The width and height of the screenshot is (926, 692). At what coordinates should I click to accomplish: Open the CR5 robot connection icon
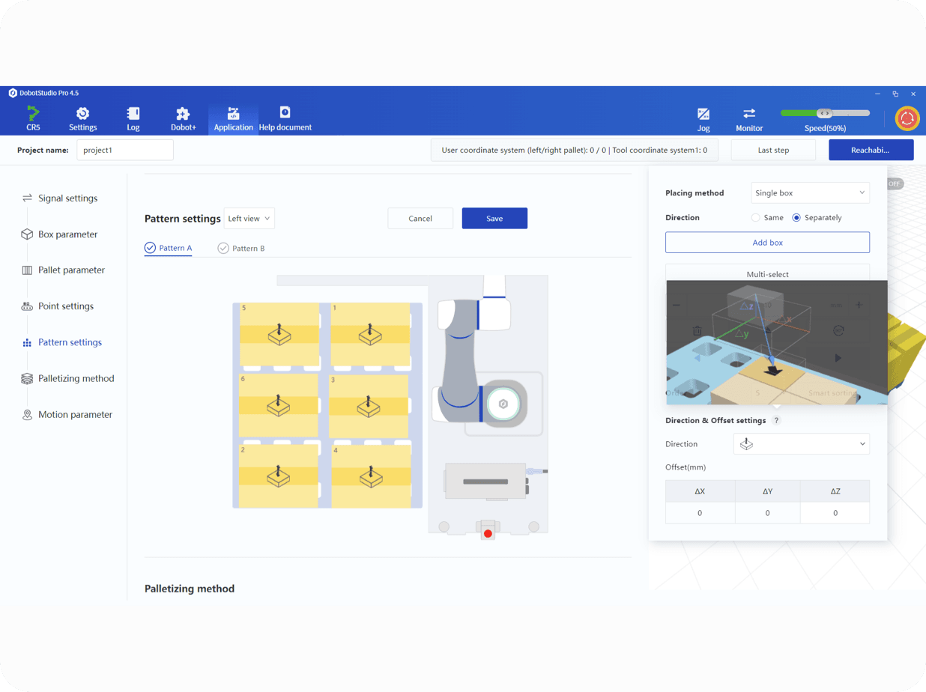tap(33, 118)
